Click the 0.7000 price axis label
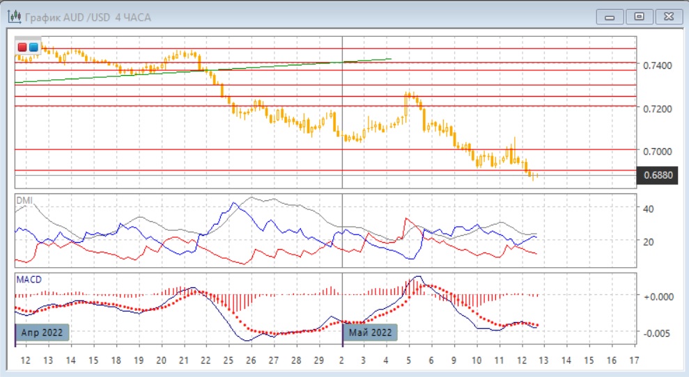 tap(658, 151)
